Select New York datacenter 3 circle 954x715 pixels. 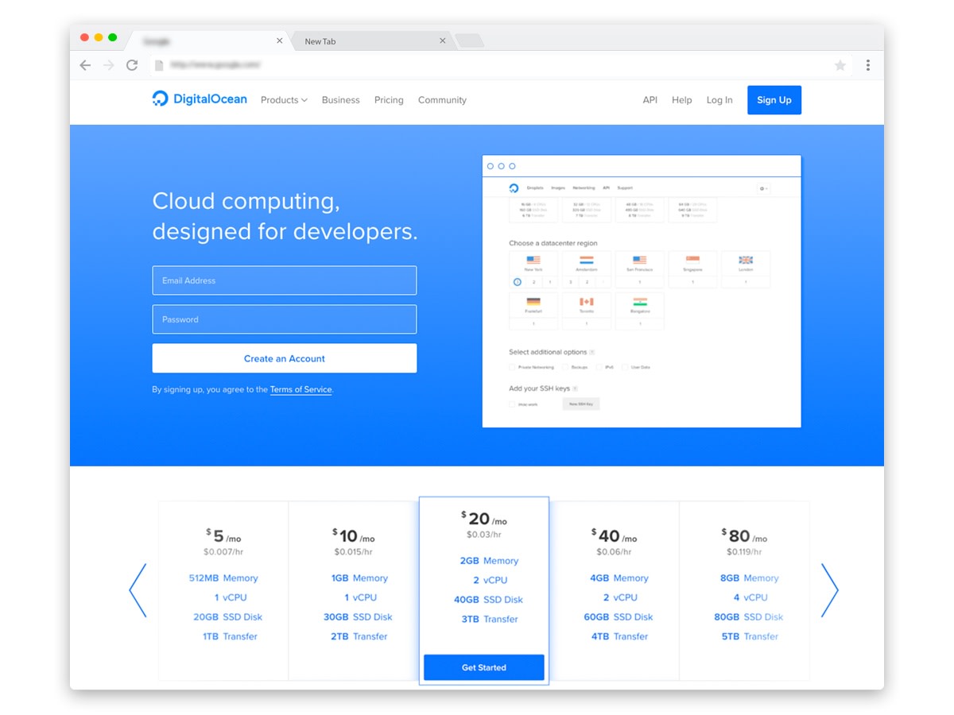[x=518, y=282]
